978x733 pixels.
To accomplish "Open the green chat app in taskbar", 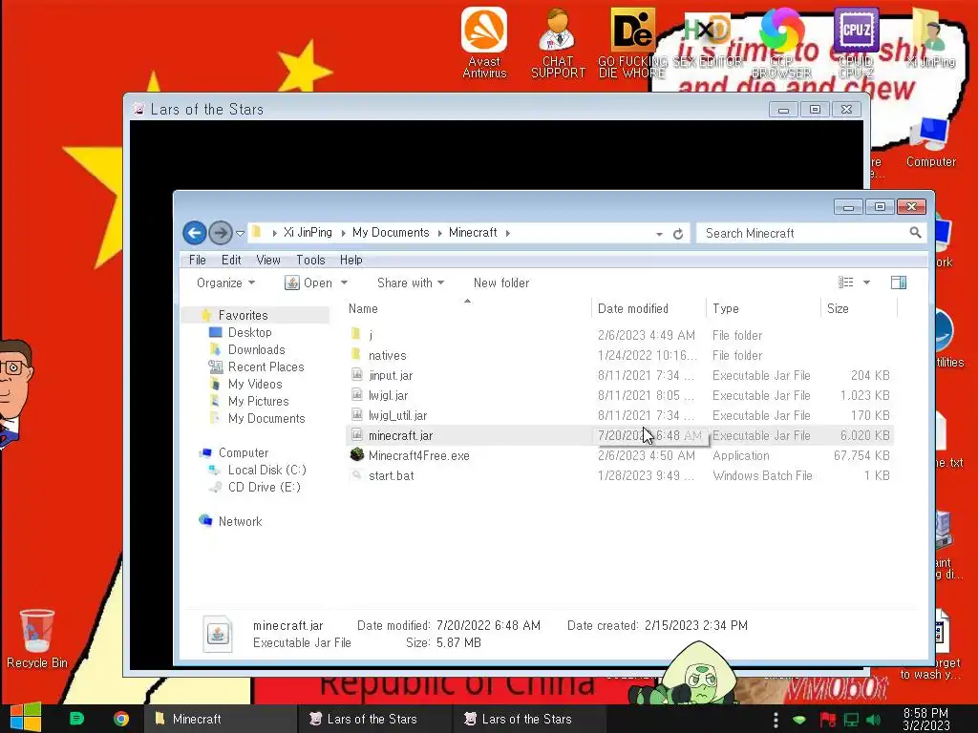I will coord(76,719).
